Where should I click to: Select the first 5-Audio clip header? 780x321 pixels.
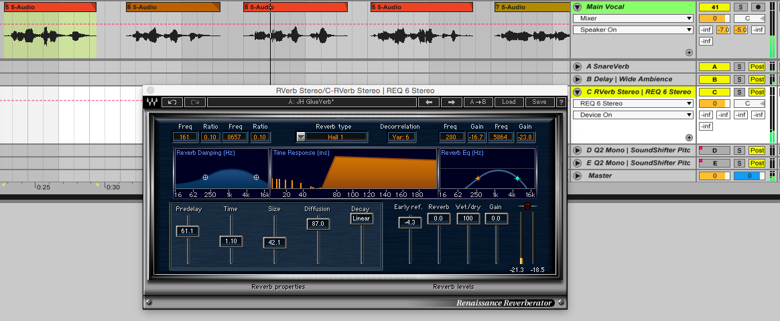tap(50, 7)
